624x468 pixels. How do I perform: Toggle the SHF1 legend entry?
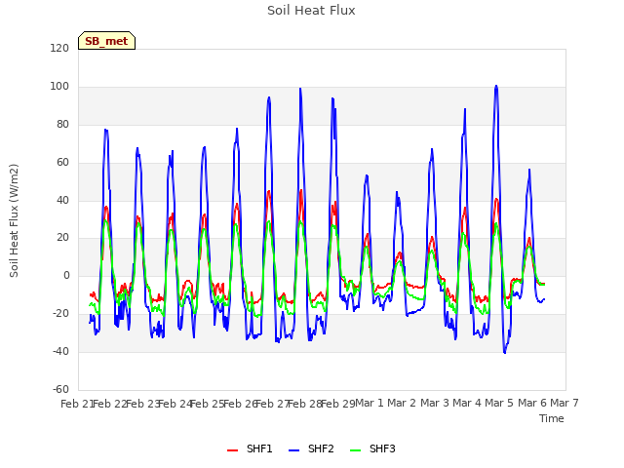[250, 449]
